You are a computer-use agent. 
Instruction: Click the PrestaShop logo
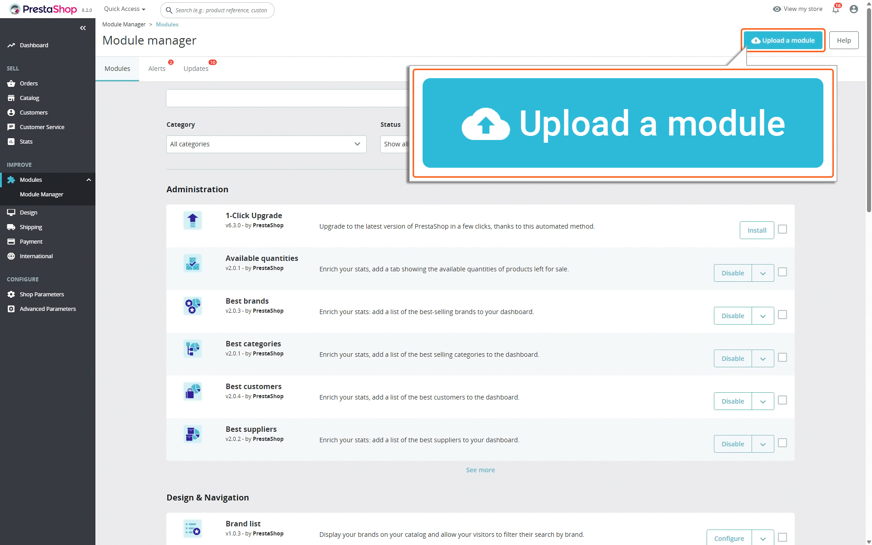pos(44,9)
